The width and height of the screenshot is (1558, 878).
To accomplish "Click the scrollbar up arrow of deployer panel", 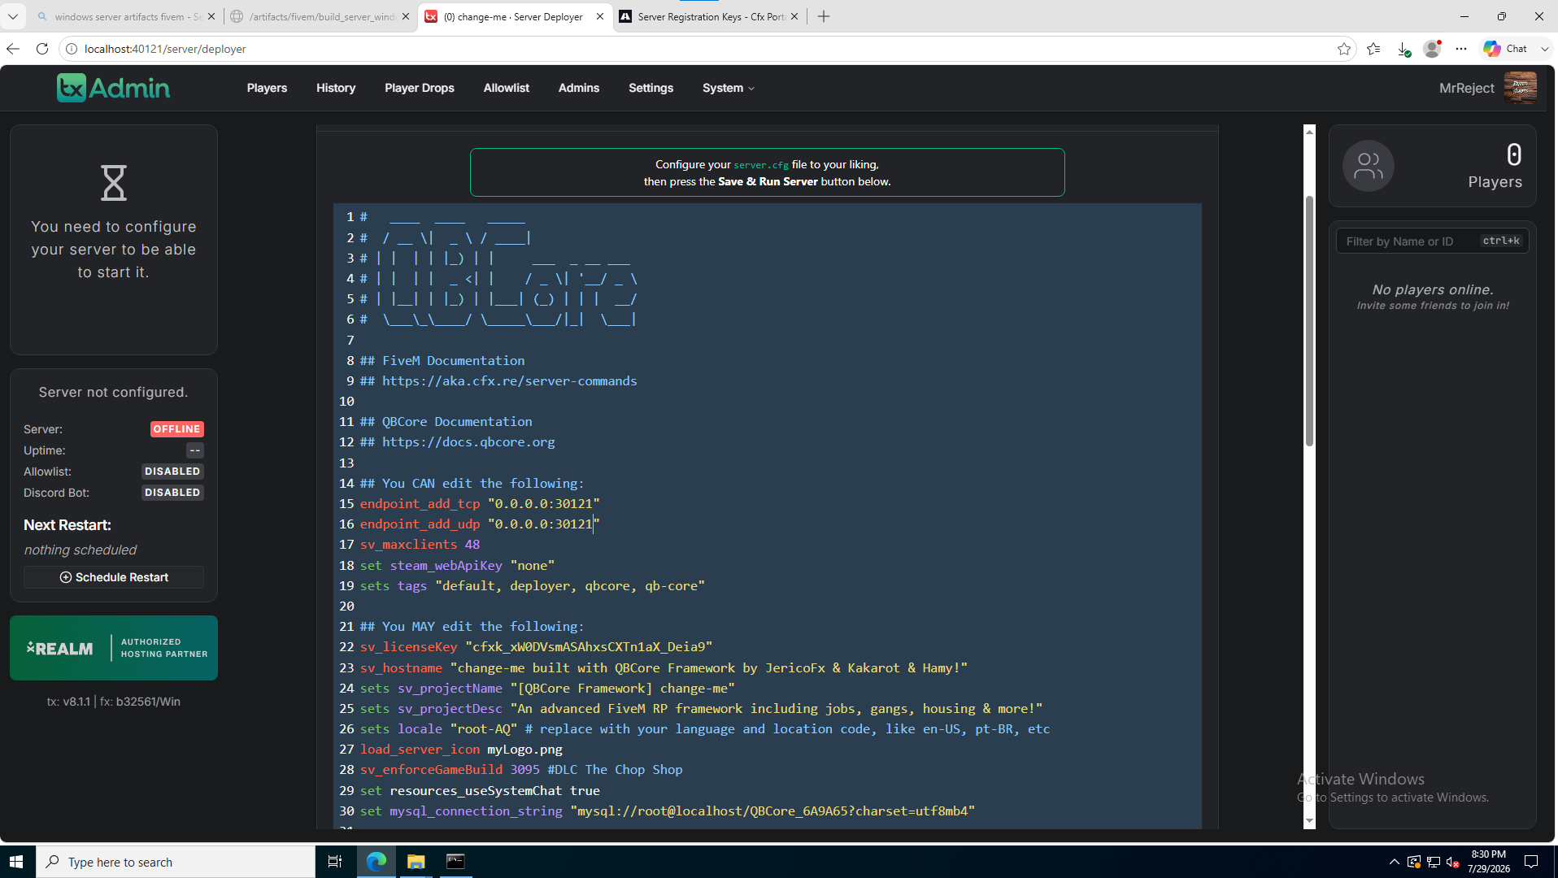I will [1309, 131].
